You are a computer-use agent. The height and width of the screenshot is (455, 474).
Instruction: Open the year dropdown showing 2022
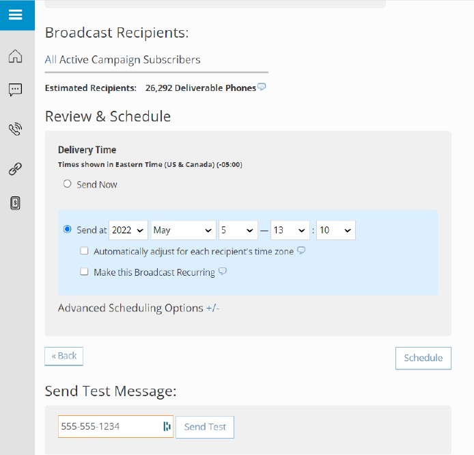coord(129,231)
